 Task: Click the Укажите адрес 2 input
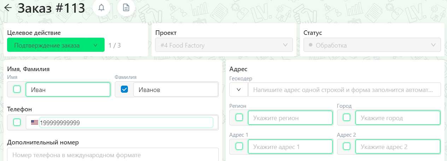tap(398, 147)
